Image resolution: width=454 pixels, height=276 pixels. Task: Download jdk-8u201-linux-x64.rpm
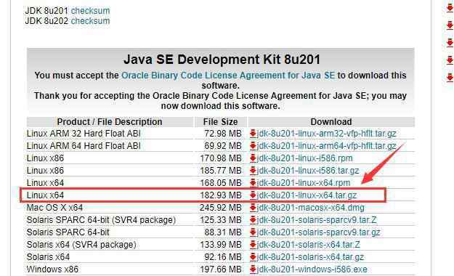click(304, 183)
